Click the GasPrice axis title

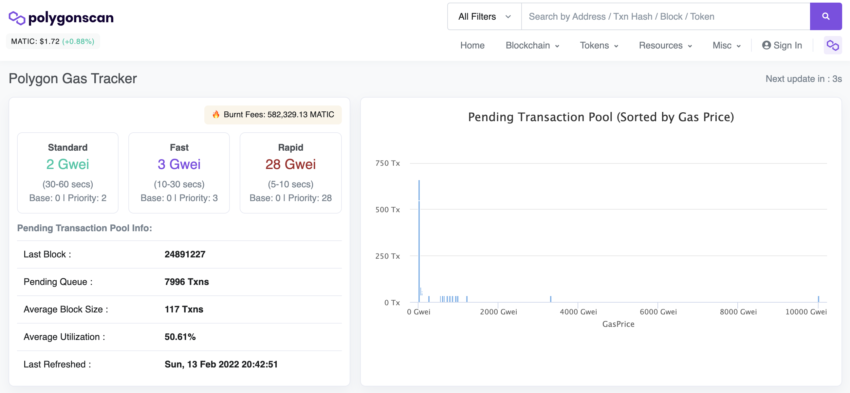coord(618,324)
